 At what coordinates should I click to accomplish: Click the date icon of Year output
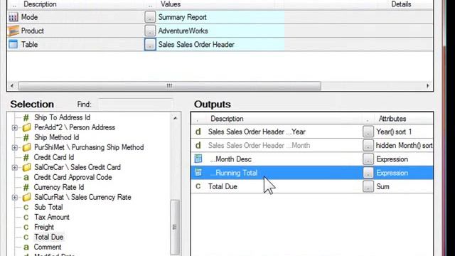point(198,132)
